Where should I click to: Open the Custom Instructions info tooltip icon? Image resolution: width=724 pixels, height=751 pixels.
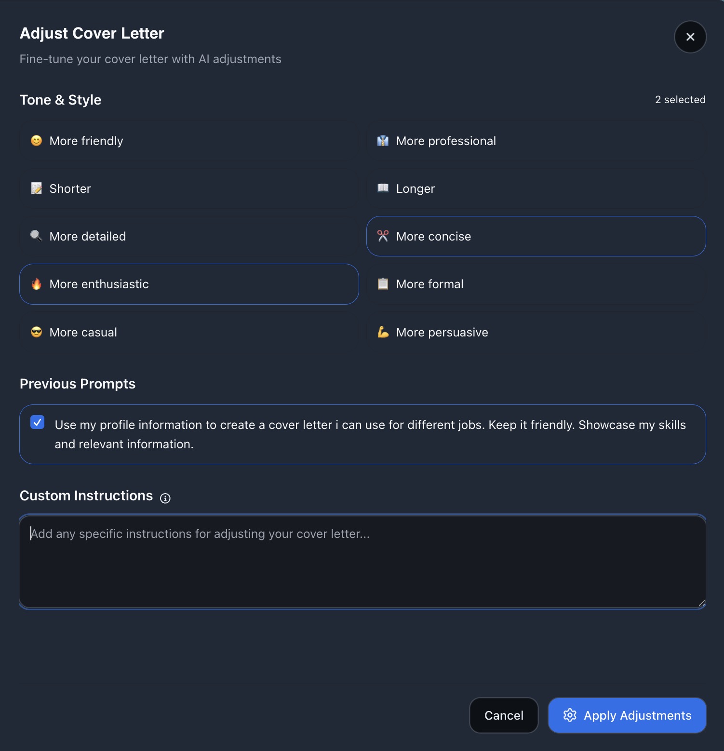(165, 498)
